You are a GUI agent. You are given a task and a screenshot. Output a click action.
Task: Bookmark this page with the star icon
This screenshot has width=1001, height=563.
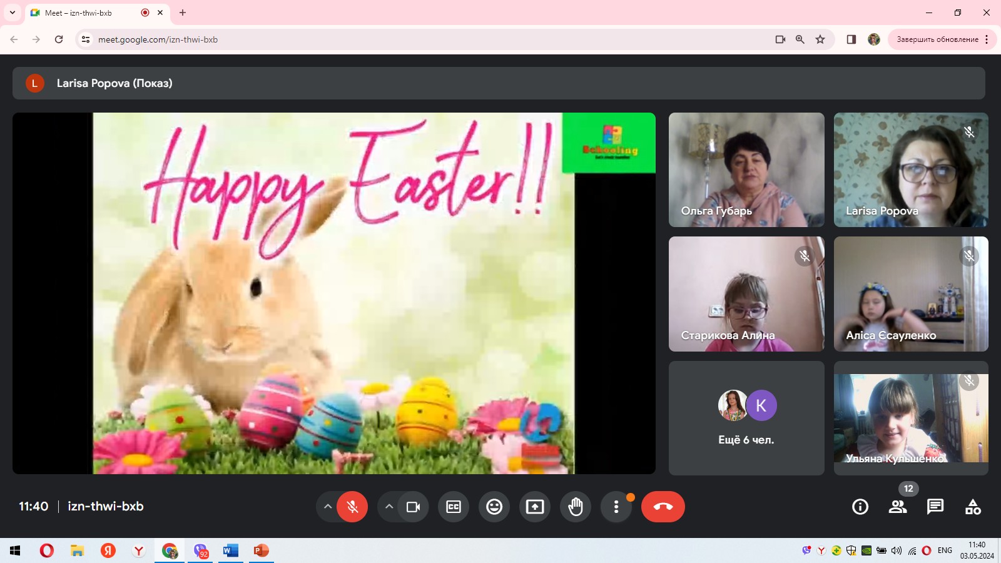point(820,39)
